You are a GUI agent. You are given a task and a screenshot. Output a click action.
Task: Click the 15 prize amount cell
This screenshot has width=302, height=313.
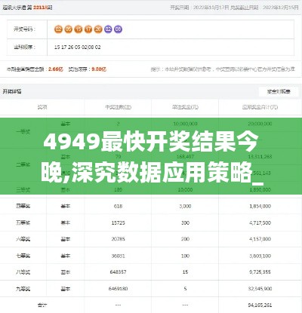(185, 272)
